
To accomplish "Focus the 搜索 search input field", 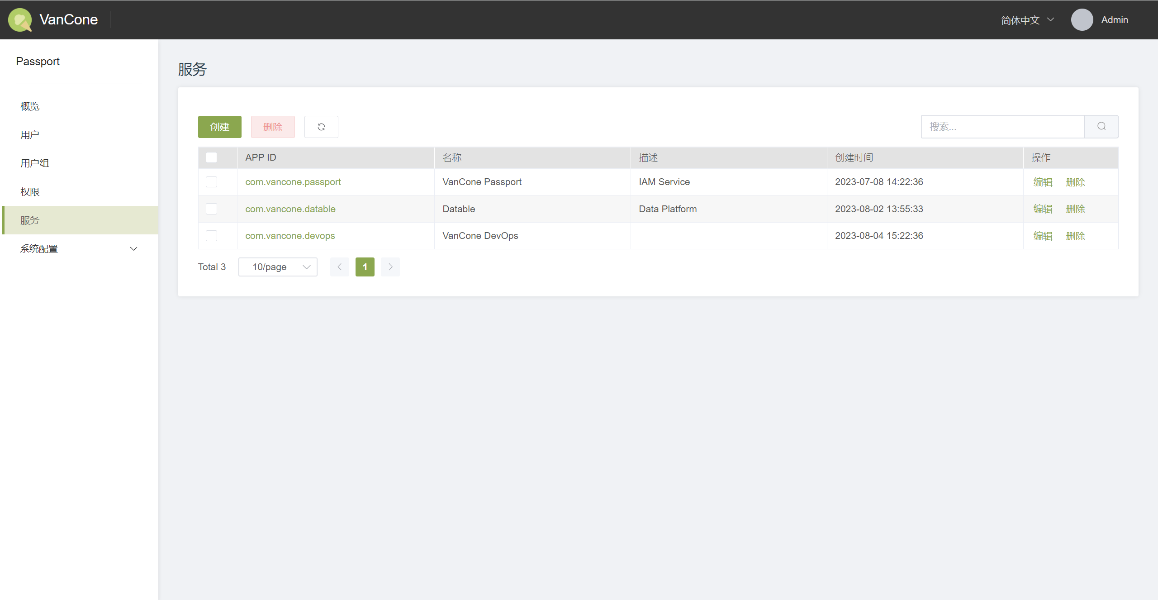I will click(x=1002, y=127).
